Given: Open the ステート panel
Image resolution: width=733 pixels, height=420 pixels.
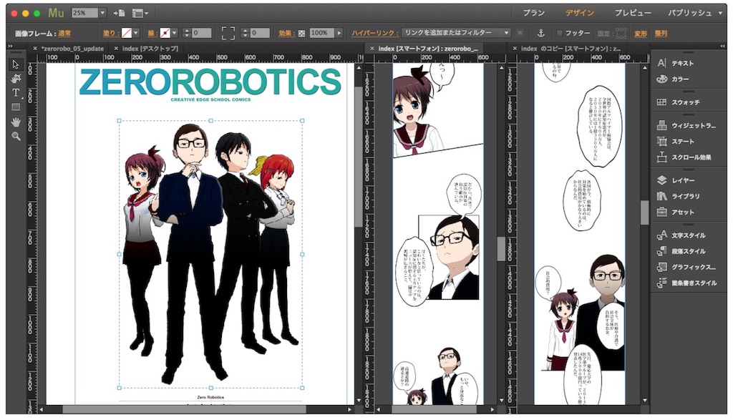Looking at the screenshot, I should (676, 141).
